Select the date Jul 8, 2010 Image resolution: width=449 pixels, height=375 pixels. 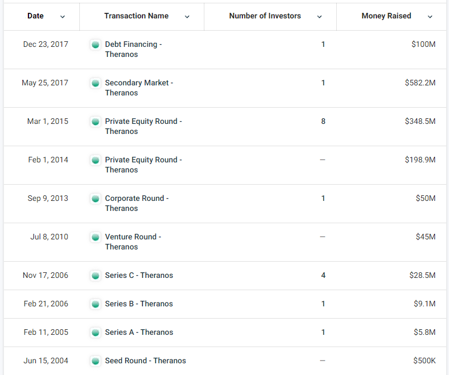pos(49,237)
